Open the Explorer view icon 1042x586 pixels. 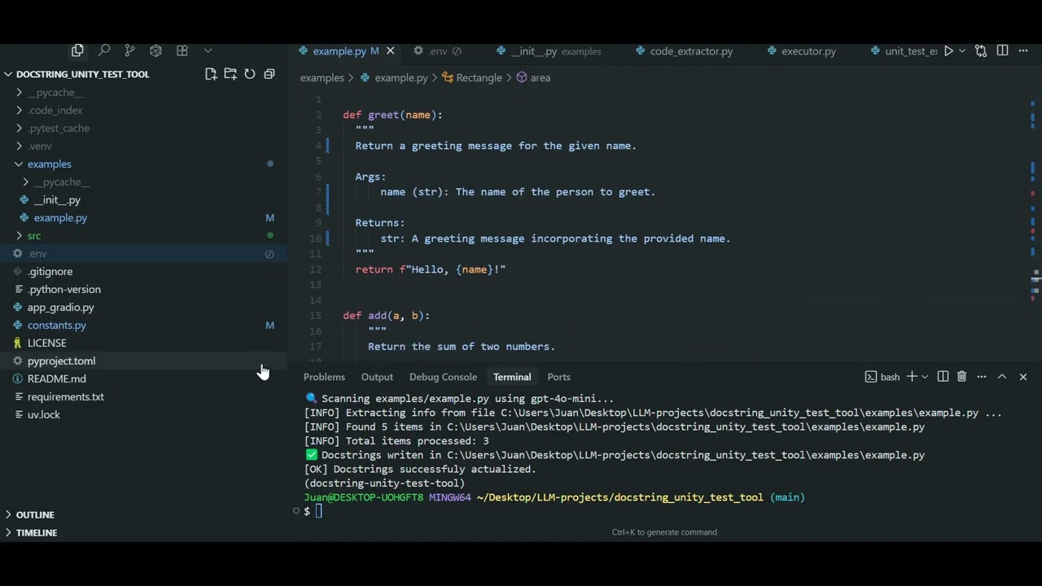77,50
